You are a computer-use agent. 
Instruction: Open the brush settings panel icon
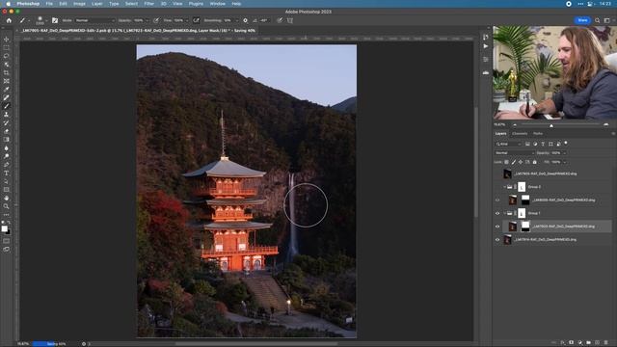tap(55, 20)
